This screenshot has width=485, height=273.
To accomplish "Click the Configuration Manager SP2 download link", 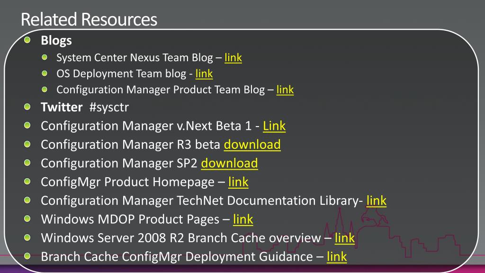I will [230, 163].
